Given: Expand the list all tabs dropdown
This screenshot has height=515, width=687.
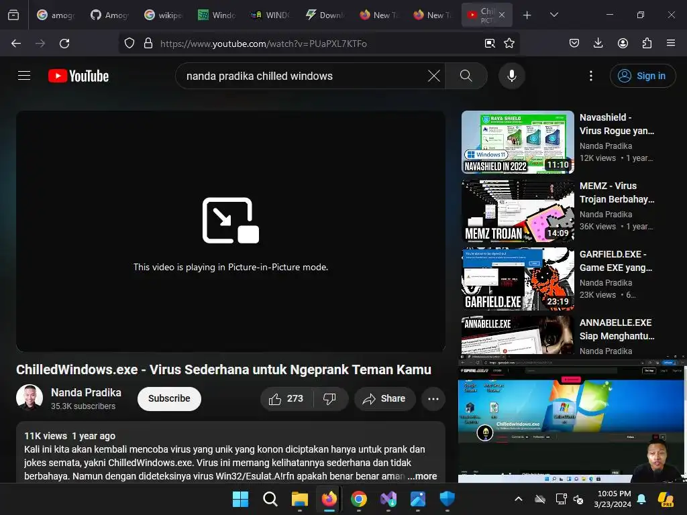Looking at the screenshot, I should (553, 15).
